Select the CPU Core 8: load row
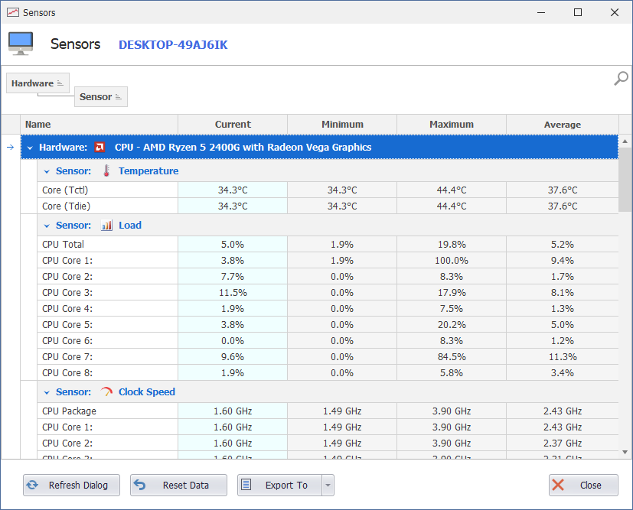Viewport: 633px width, 510px height. point(328,373)
